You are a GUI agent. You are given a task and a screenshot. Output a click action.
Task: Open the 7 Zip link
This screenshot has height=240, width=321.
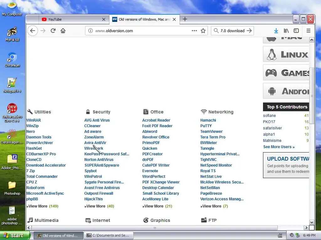pyautogui.click(x=31, y=171)
